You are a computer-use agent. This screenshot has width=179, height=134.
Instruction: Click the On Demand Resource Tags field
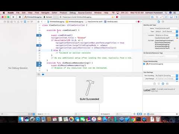[x=160, y=56]
